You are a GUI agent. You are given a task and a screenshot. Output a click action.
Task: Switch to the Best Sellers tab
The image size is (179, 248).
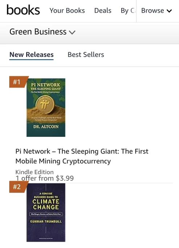(86, 55)
